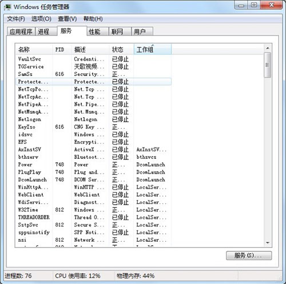The height and width of the screenshot is (284, 286).
Task: Click the Task Manager title bar icon
Action: pyautogui.click(x=7, y=7)
